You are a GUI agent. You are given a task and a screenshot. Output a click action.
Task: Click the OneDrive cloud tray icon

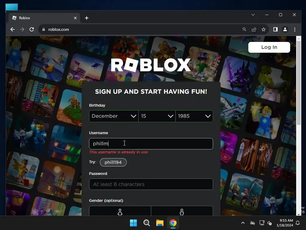(252, 223)
